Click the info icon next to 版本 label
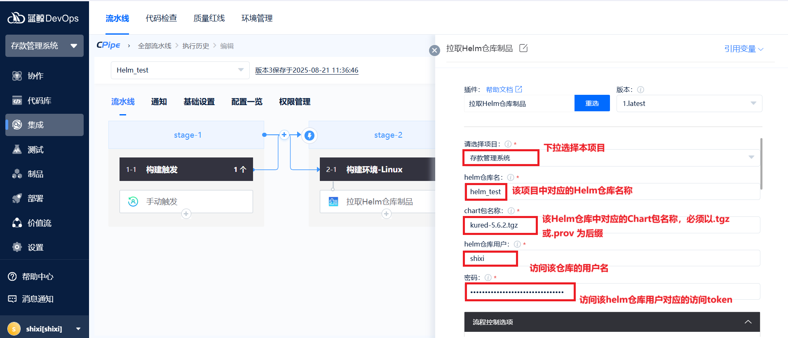Image resolution: width=788 pixels, height=338 pixels. (640, 89)
